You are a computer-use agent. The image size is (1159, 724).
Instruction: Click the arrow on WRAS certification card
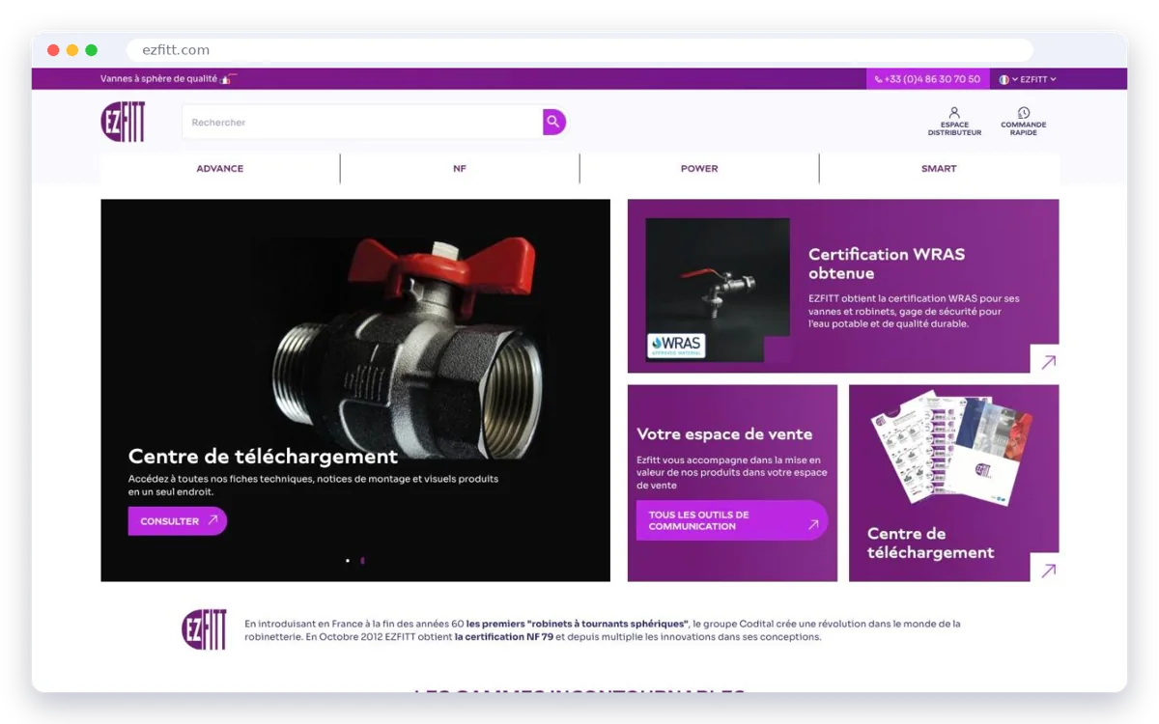click(1047, 361)
